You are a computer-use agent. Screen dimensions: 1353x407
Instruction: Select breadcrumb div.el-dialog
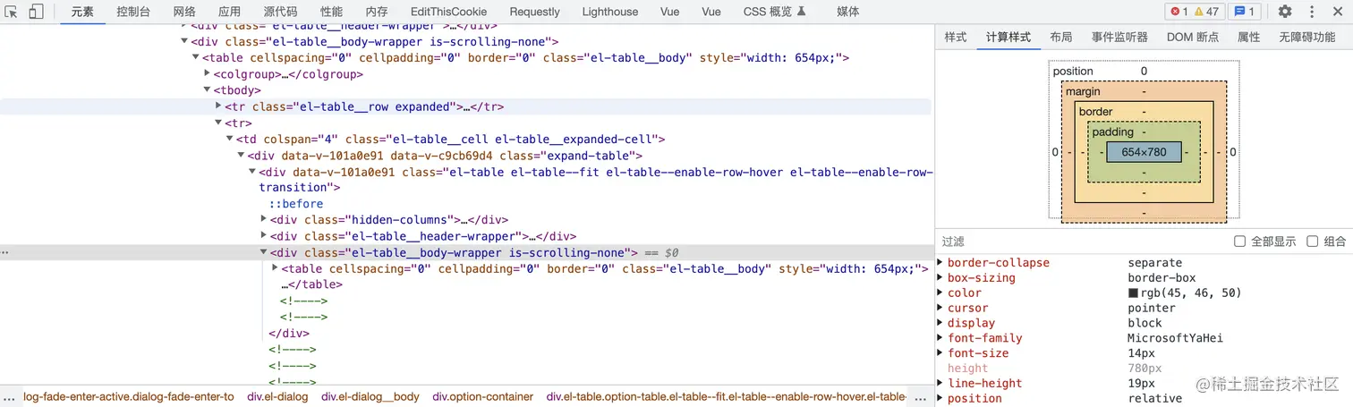pos(277,396)
